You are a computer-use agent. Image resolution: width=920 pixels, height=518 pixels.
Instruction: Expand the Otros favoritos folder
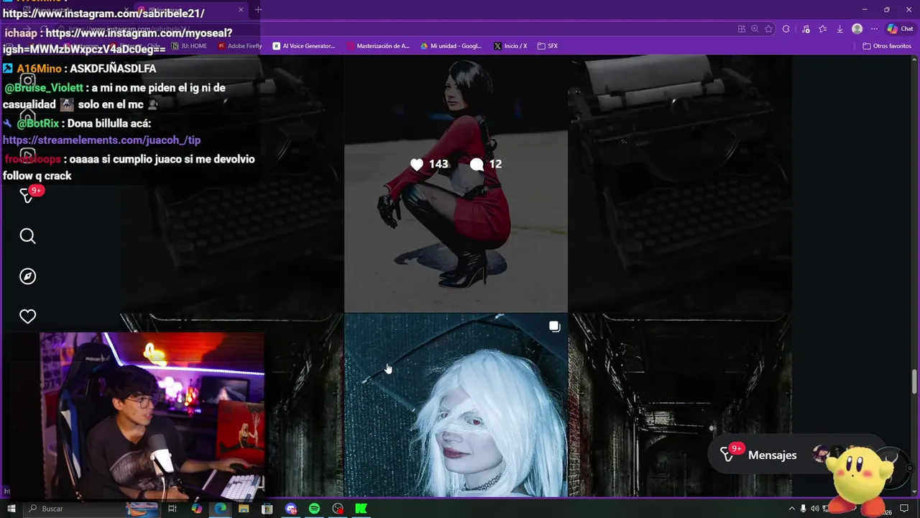(x=887, y=46)
